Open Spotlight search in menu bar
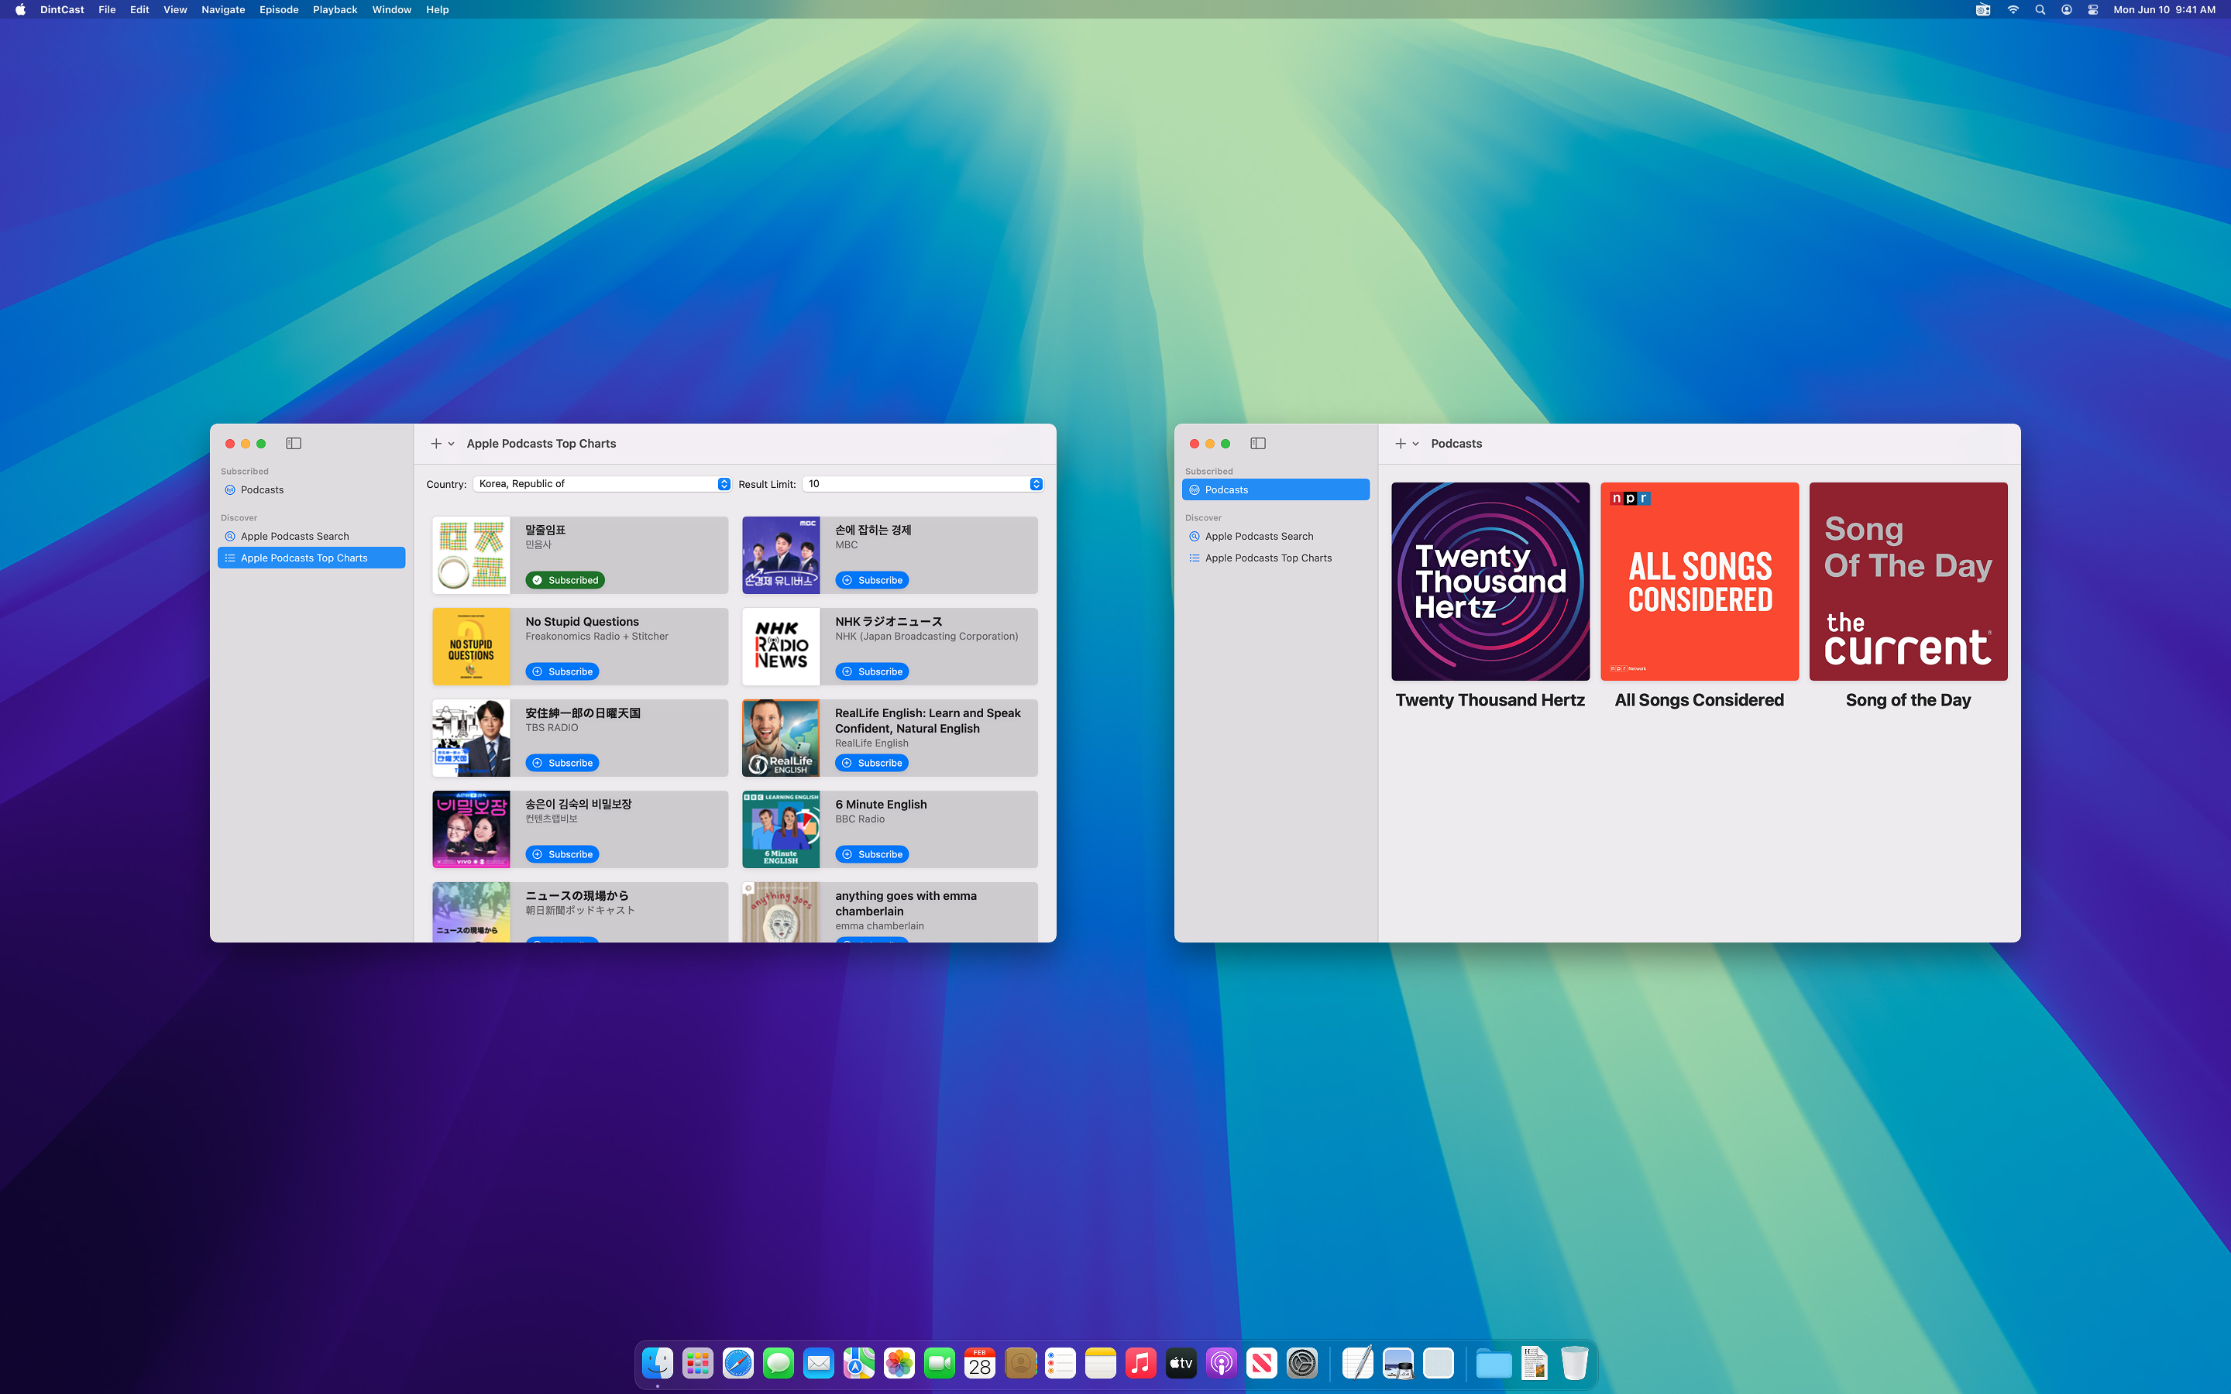 pyautogui.click(x=2039, y=9)
